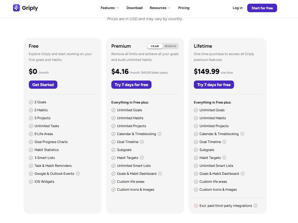This screenshot has width=298, height=223.
Task: Click Try 7 days for free on Lifetime
Action: [x=214, y=84]
